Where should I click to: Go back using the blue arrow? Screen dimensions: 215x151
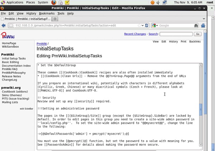pyautogui.click(x=4, y=25)
